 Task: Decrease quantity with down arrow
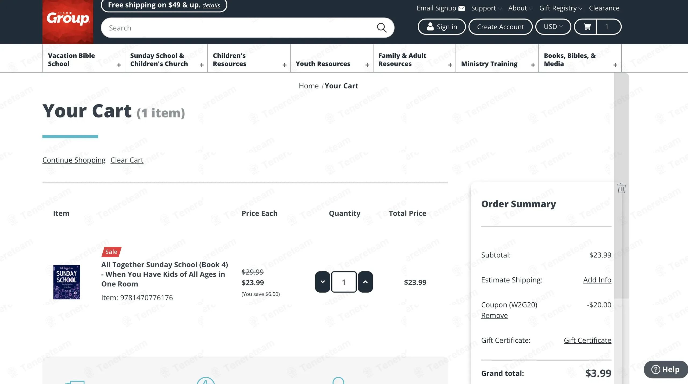pyautogui.click(x=322, y=282)
